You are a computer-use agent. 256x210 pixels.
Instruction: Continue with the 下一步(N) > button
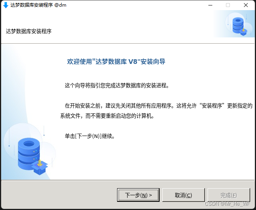pyautogui.click(x=138, y=195)
